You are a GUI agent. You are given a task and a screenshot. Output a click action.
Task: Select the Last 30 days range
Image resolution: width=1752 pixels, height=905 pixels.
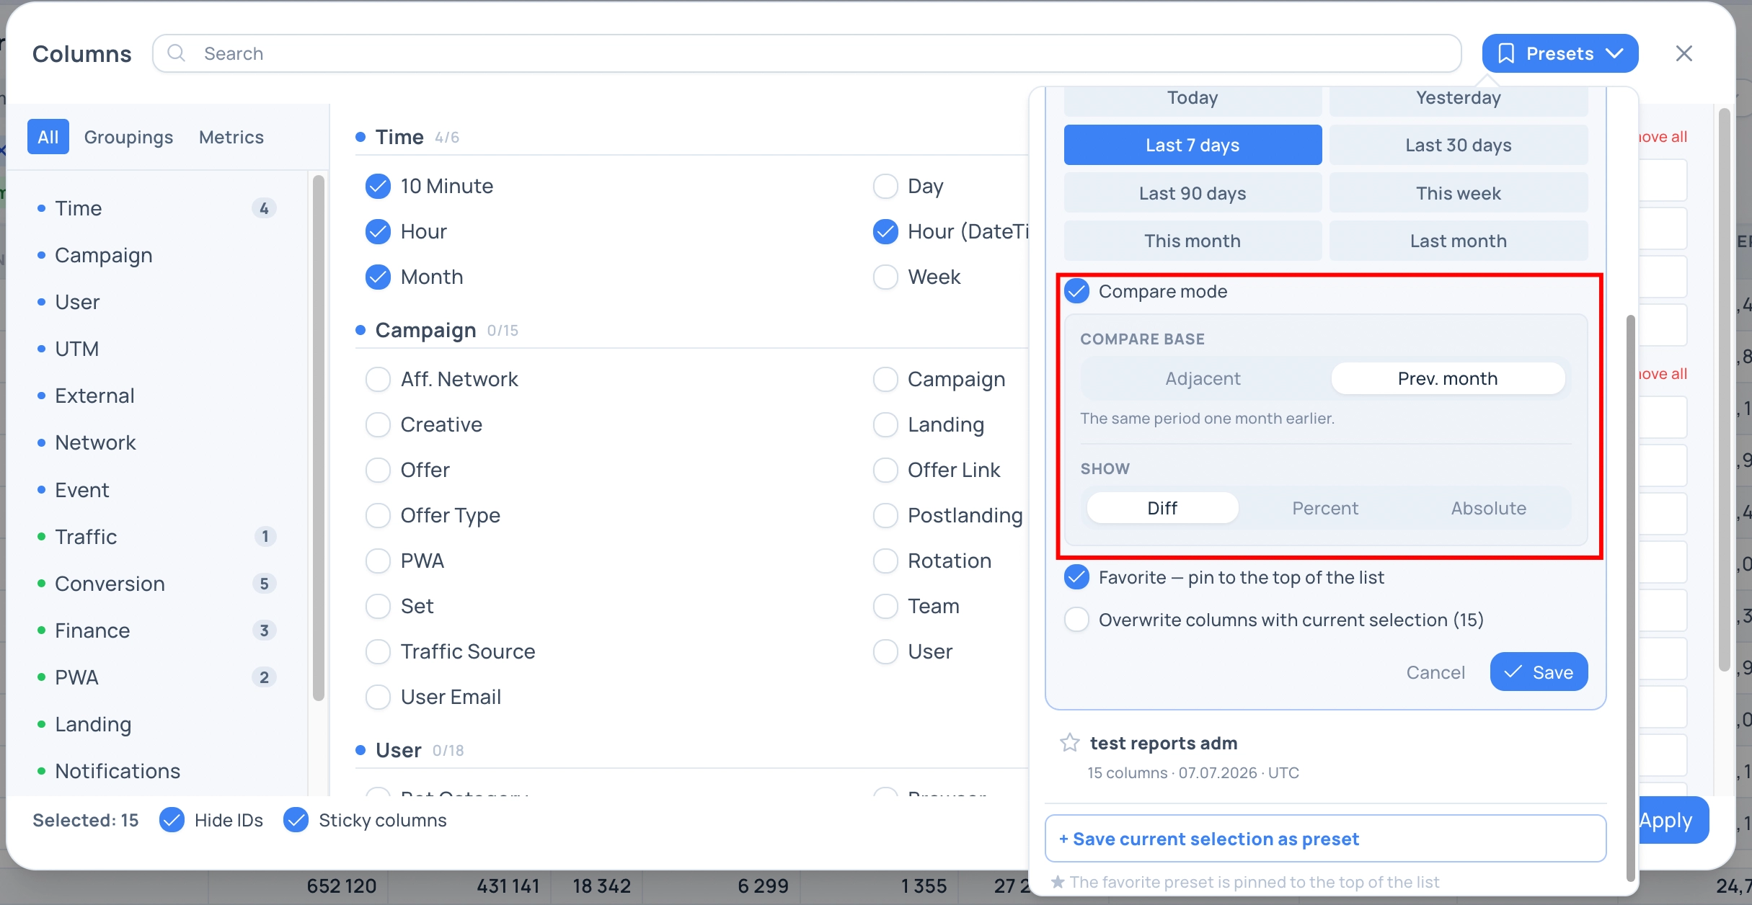click(1458, 145)
